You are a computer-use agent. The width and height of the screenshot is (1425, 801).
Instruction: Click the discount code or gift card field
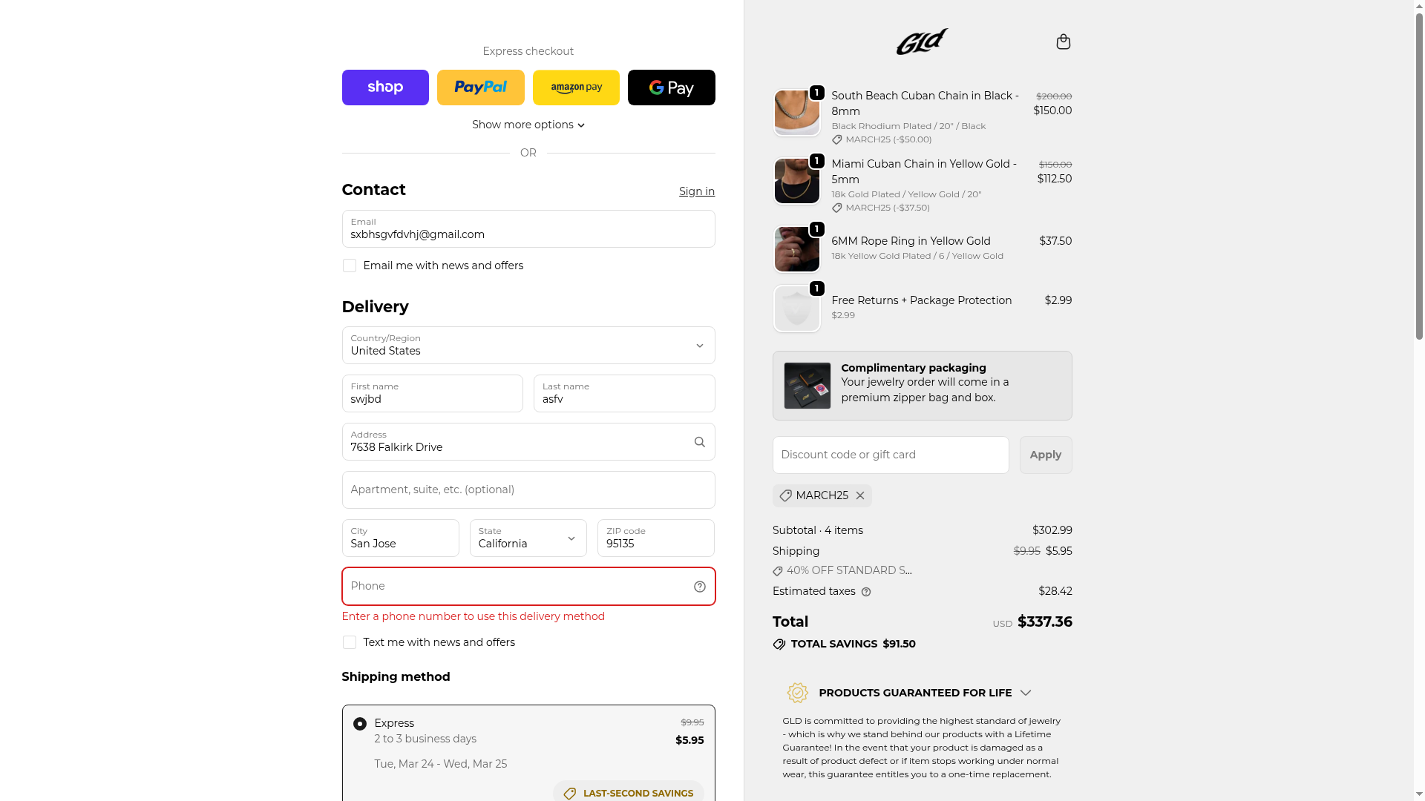click(x=890, y=455)
